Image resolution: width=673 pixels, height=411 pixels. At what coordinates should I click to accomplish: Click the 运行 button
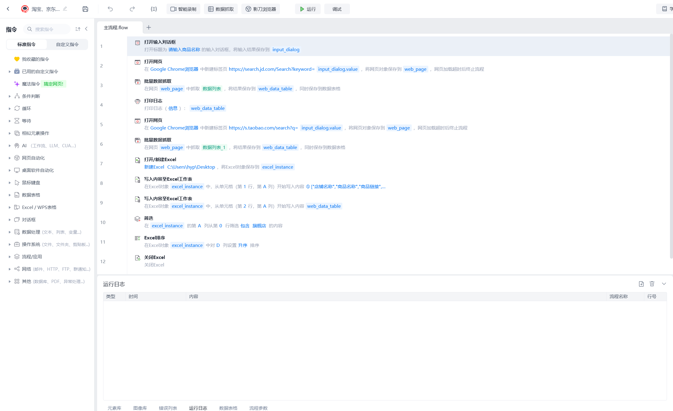point(308,9)
